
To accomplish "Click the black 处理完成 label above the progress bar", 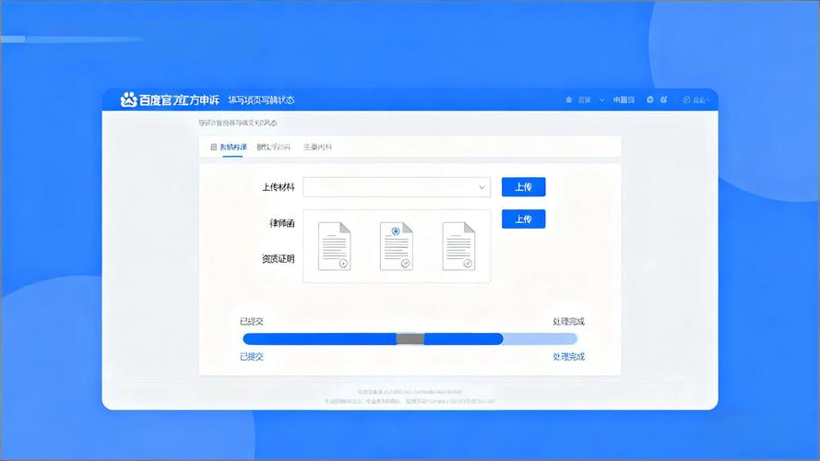I will click(x=568, y=322).
